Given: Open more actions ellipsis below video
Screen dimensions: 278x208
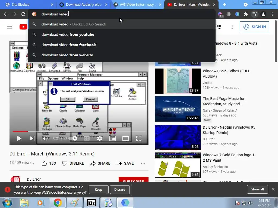Looking at the screenshot, I should (143, 164).
